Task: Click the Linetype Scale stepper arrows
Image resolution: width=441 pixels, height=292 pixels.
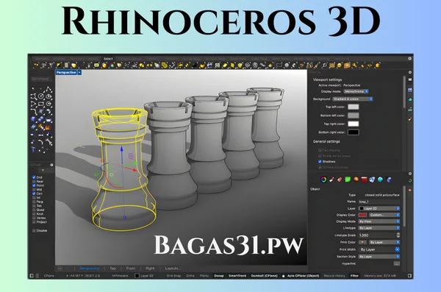Action: click(x=398, y=235)
